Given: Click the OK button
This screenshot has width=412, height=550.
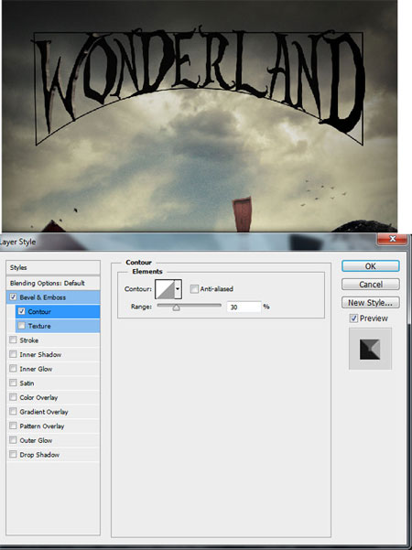Looking at the screenshot, I should point(370,266).
